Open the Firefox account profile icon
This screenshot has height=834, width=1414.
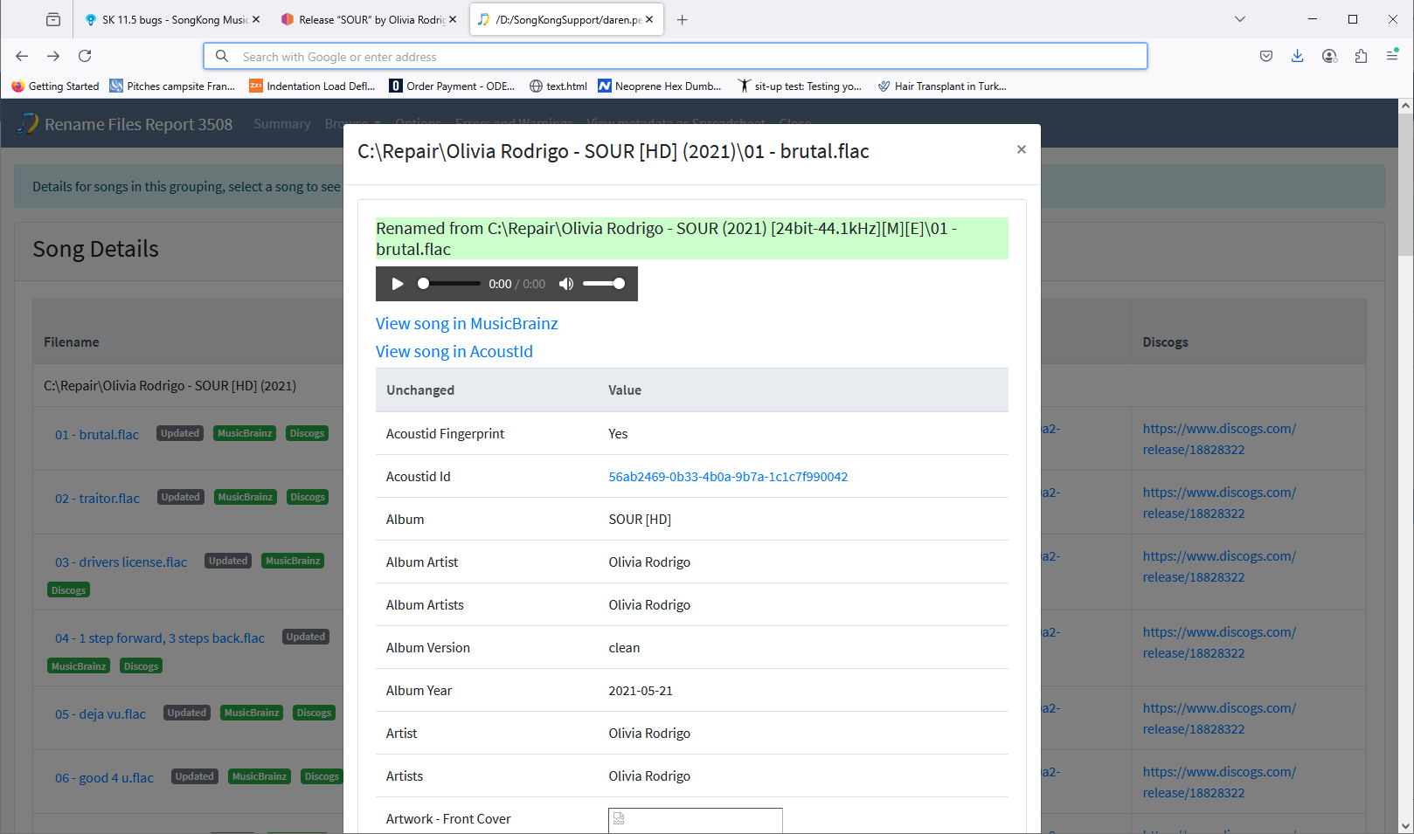[x=1329, y=56]
